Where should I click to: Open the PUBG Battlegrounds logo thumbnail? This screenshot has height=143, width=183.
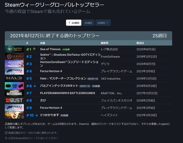[x=14, y=93]
